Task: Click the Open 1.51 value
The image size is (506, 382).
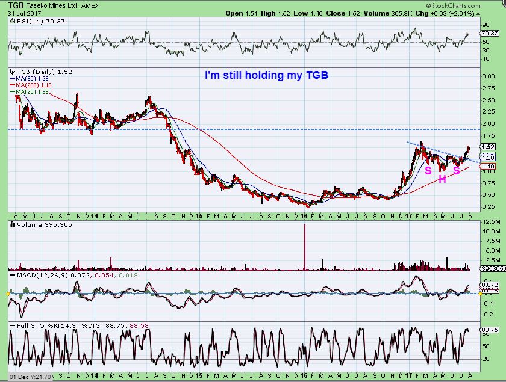Action: [x=242, y=14]
